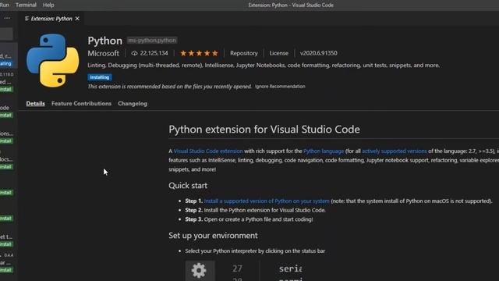
Task: Click the install count 22,125,134
Action: click(154, 53)
